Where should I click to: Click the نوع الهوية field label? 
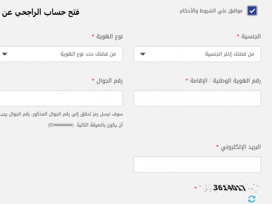point(109,36)
